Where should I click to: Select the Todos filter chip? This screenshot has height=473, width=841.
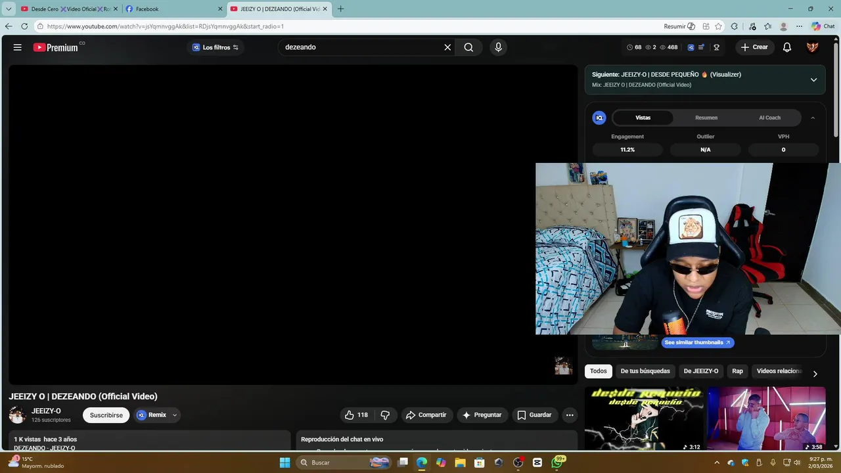point(599,371)
